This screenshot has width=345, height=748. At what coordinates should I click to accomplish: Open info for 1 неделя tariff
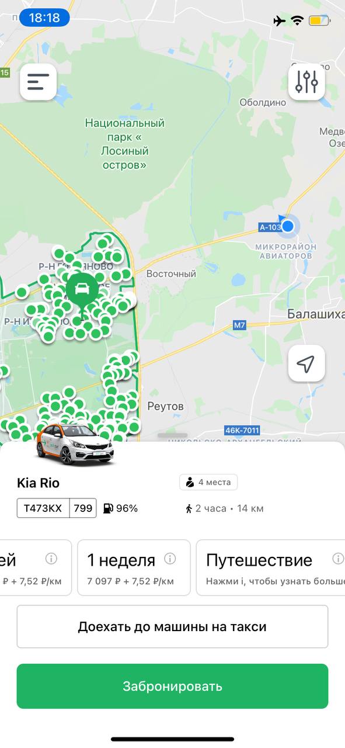click(170, 559)
